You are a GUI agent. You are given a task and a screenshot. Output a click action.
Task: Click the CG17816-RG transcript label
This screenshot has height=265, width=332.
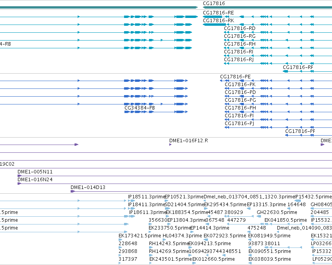point(240,36)
